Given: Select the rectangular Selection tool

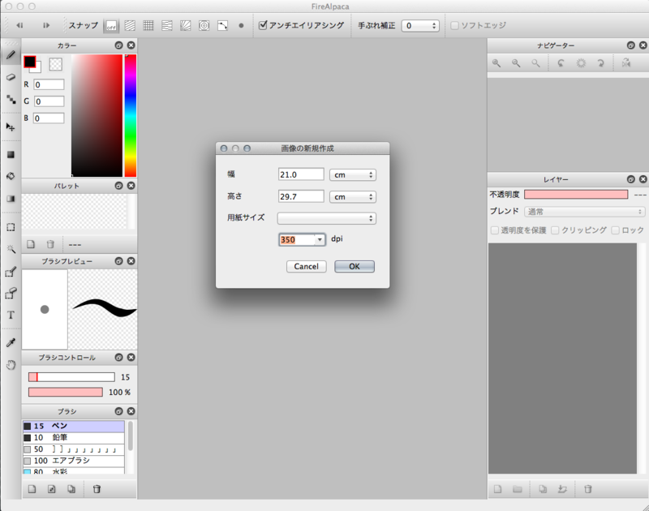Looking at the screenshot, I should (x=11, y=227).
